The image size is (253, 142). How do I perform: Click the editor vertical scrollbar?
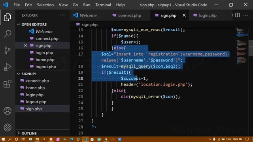(251, 48)
